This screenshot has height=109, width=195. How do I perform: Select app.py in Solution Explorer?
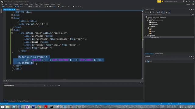click(x=153, y=26)
